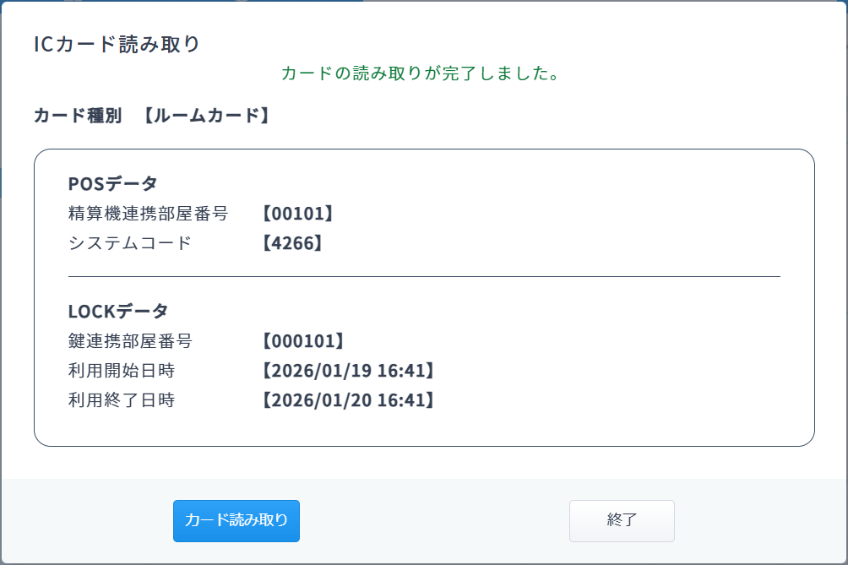Click the 精算機連携部屋番号 label
This screenshot has height=565, width=848.
click(x=148, y=214)
